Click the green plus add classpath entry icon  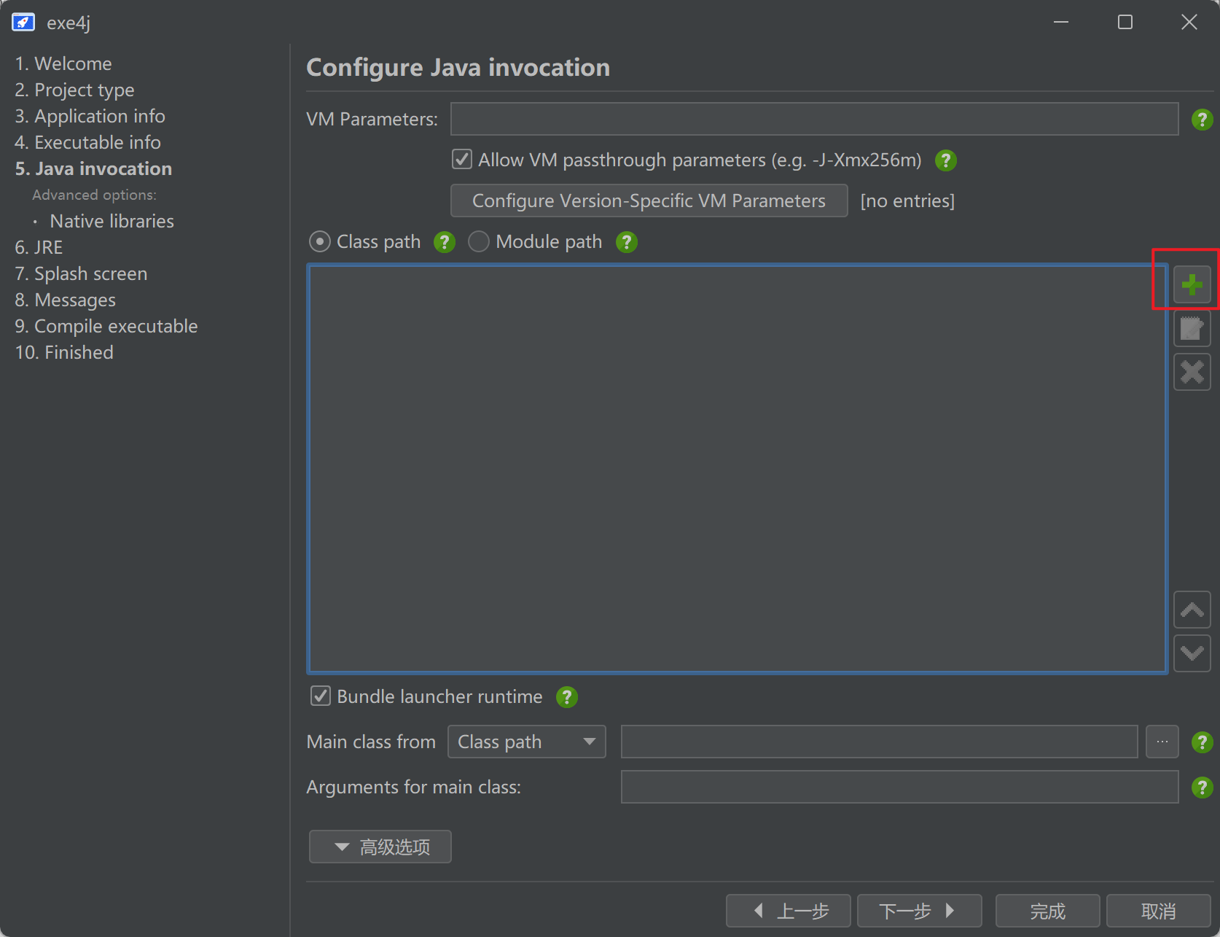(x=1192, y=284)
